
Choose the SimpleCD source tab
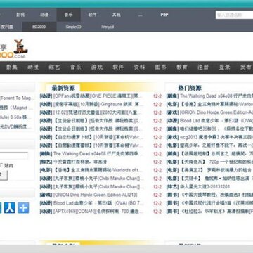(x=73, y=27)
